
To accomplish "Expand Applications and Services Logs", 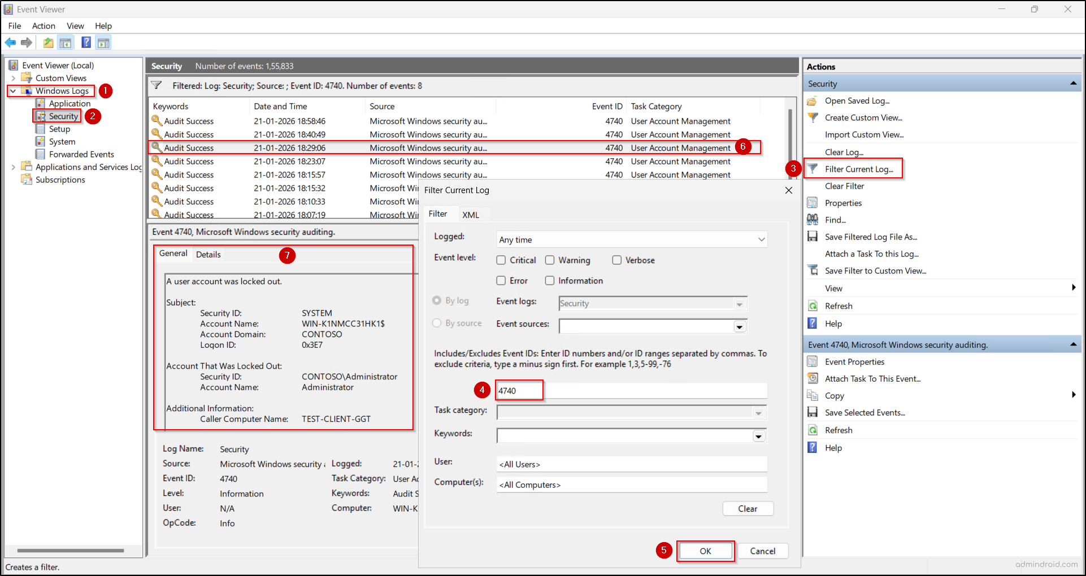I will tap(13, 167).
